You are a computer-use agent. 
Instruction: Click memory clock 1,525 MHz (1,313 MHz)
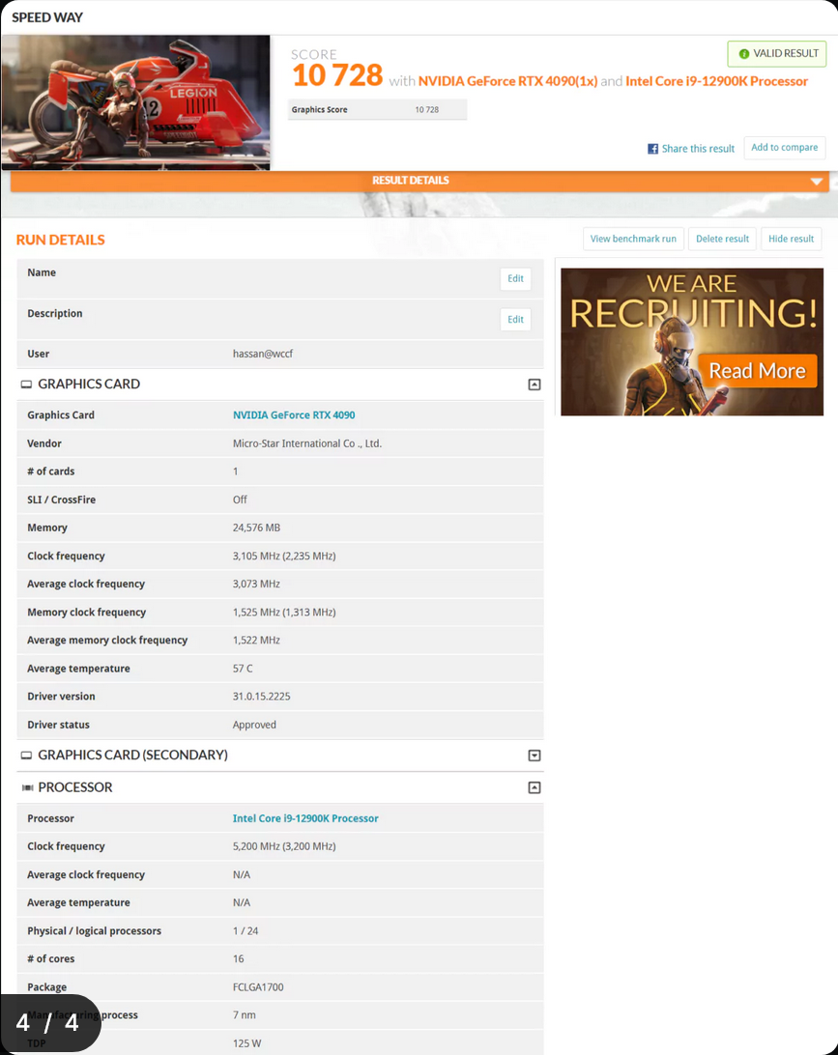click(x=284, y=613)
